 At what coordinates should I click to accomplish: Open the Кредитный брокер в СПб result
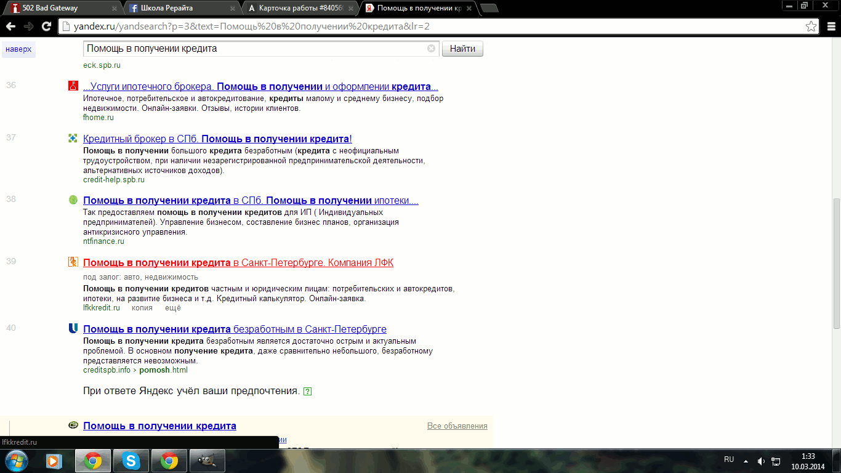[217, 139]
